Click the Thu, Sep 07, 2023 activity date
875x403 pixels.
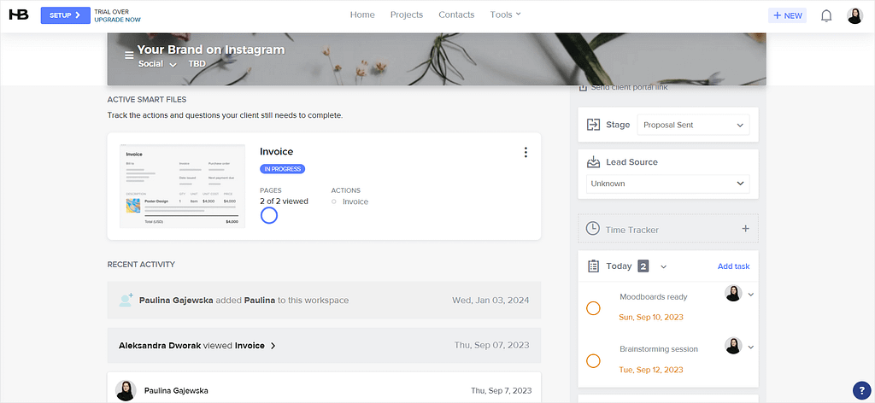(491, 346)
